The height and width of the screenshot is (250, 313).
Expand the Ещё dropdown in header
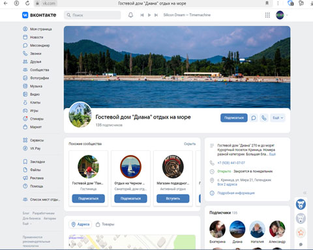278,118
